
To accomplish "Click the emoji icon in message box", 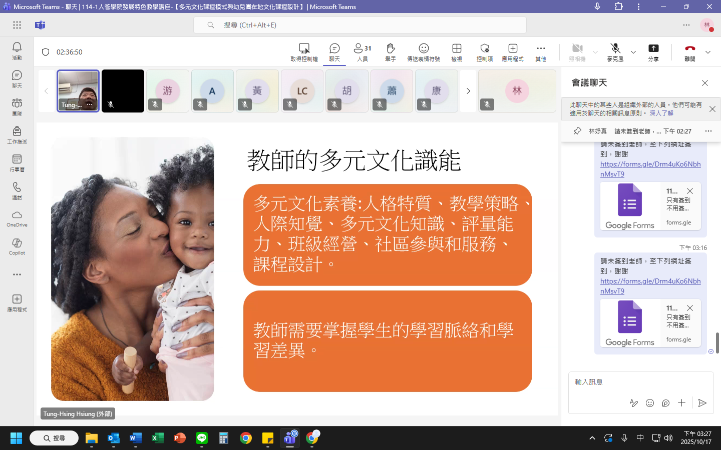I will 650,403.
